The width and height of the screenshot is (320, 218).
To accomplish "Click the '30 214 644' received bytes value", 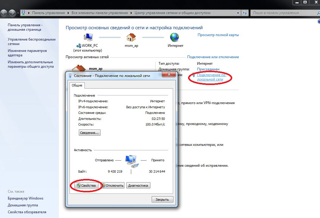I will [x=157, y=171].
